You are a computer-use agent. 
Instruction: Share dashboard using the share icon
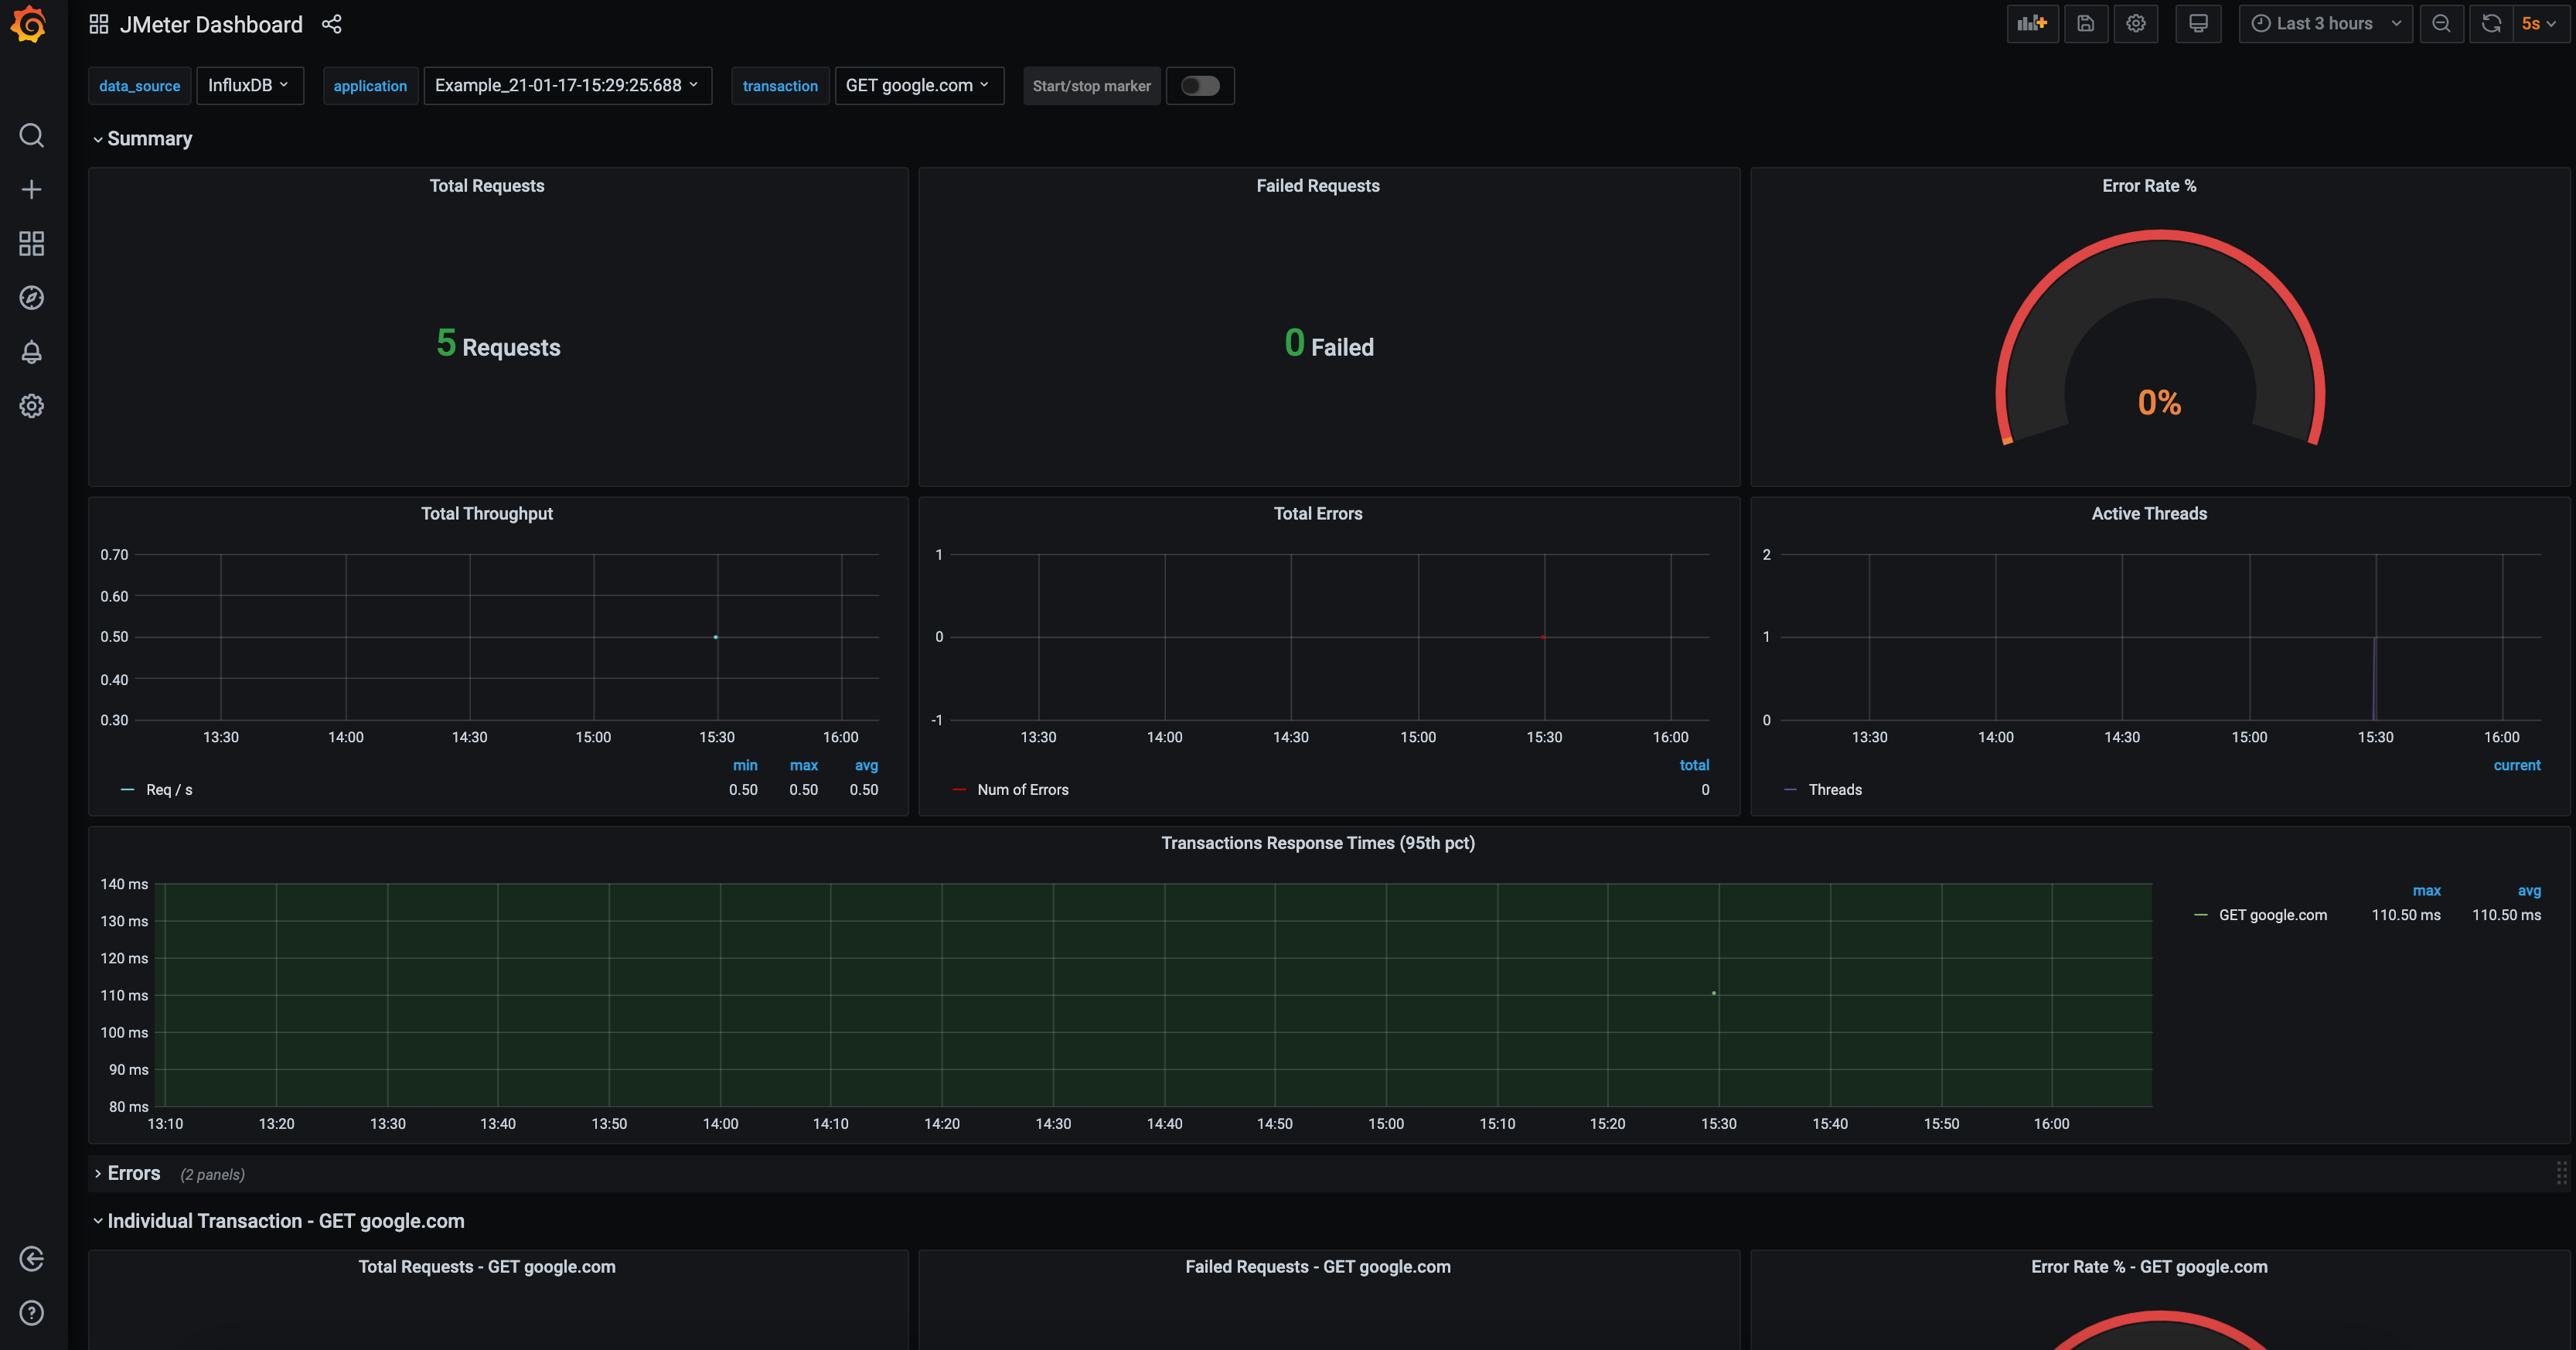coord(332,24)
